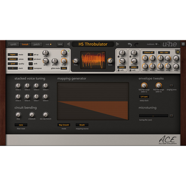
Task: Click the save button
Action: pyautogui.click(x=60, y=44)
